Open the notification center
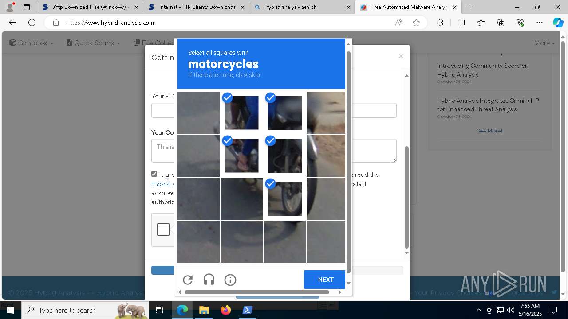Viewport: 568px width, 319px height. (x=553, y=310)
